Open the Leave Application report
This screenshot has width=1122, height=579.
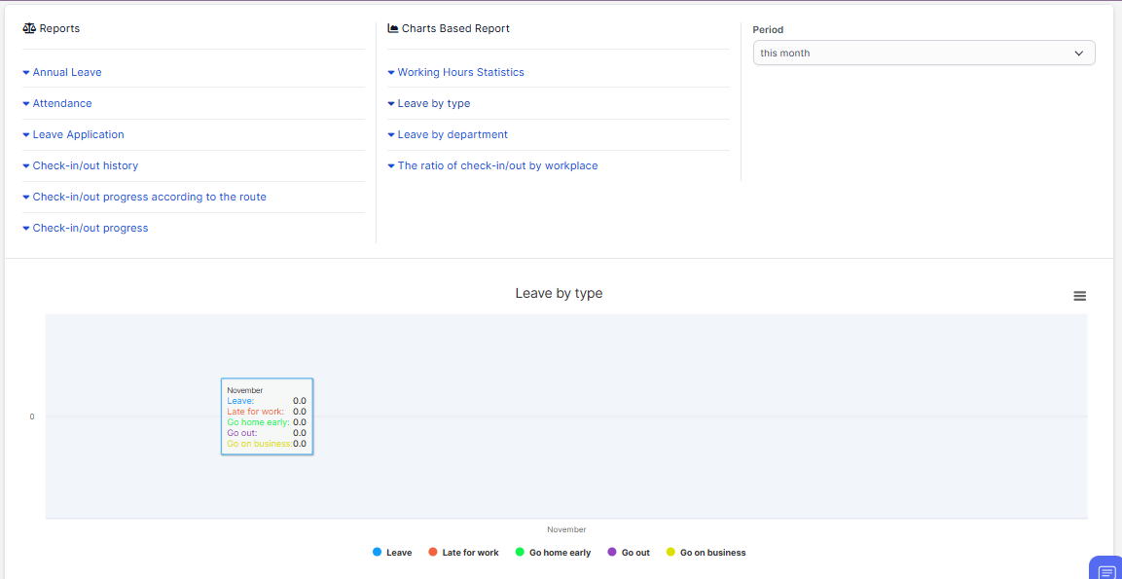78,135
